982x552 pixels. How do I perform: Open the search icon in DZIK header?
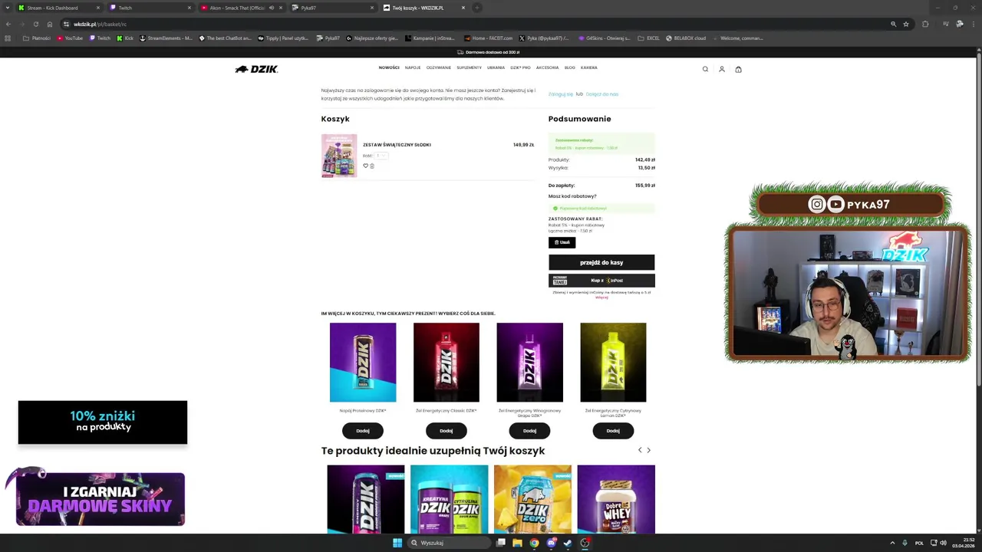[x=705, y=69]
